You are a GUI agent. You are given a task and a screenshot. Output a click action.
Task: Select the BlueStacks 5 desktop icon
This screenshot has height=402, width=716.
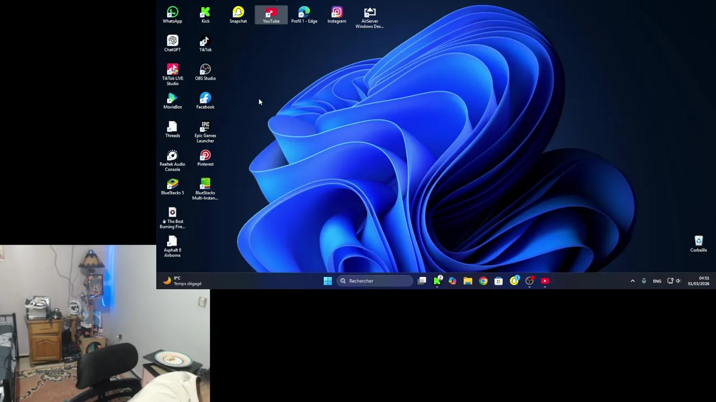tap(172, 187)
